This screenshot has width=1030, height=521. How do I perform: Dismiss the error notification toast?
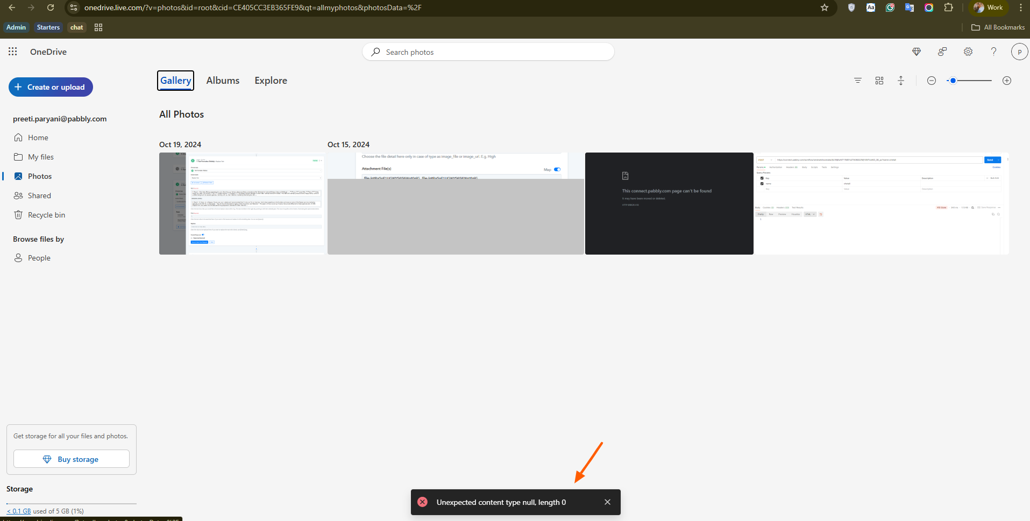point(607,502)
